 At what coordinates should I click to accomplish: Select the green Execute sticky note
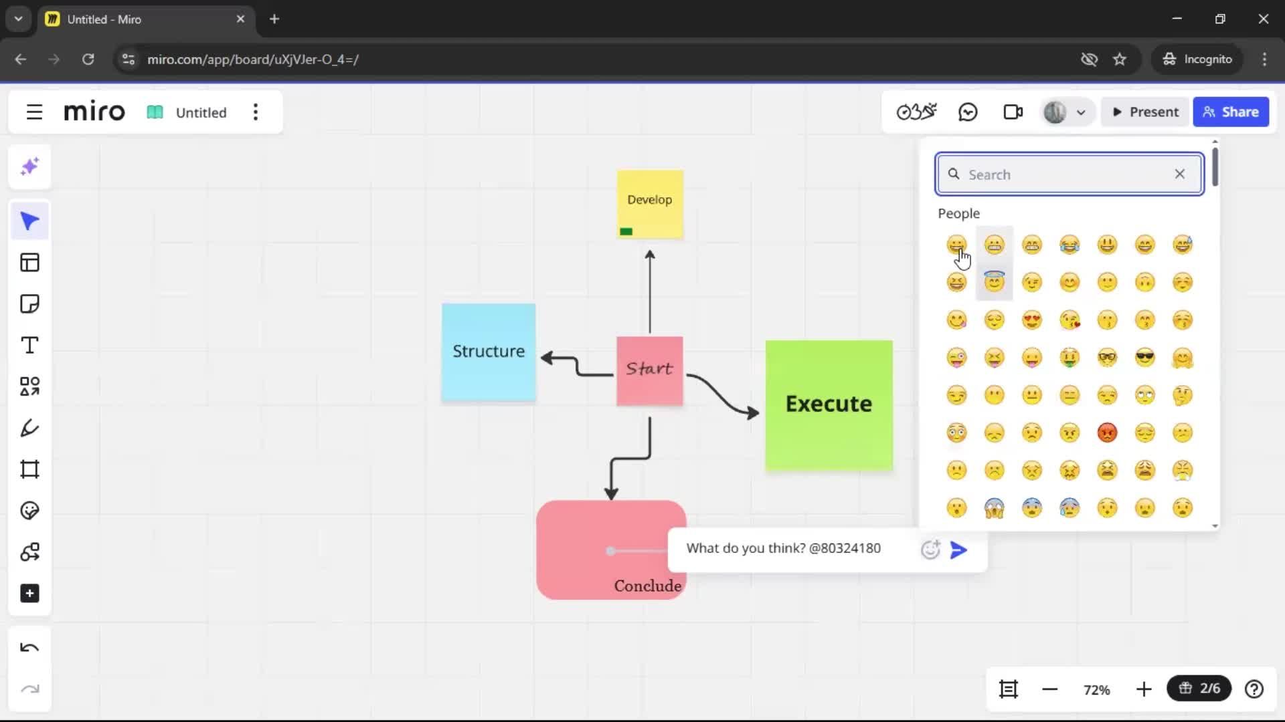[x=829, y=405]
